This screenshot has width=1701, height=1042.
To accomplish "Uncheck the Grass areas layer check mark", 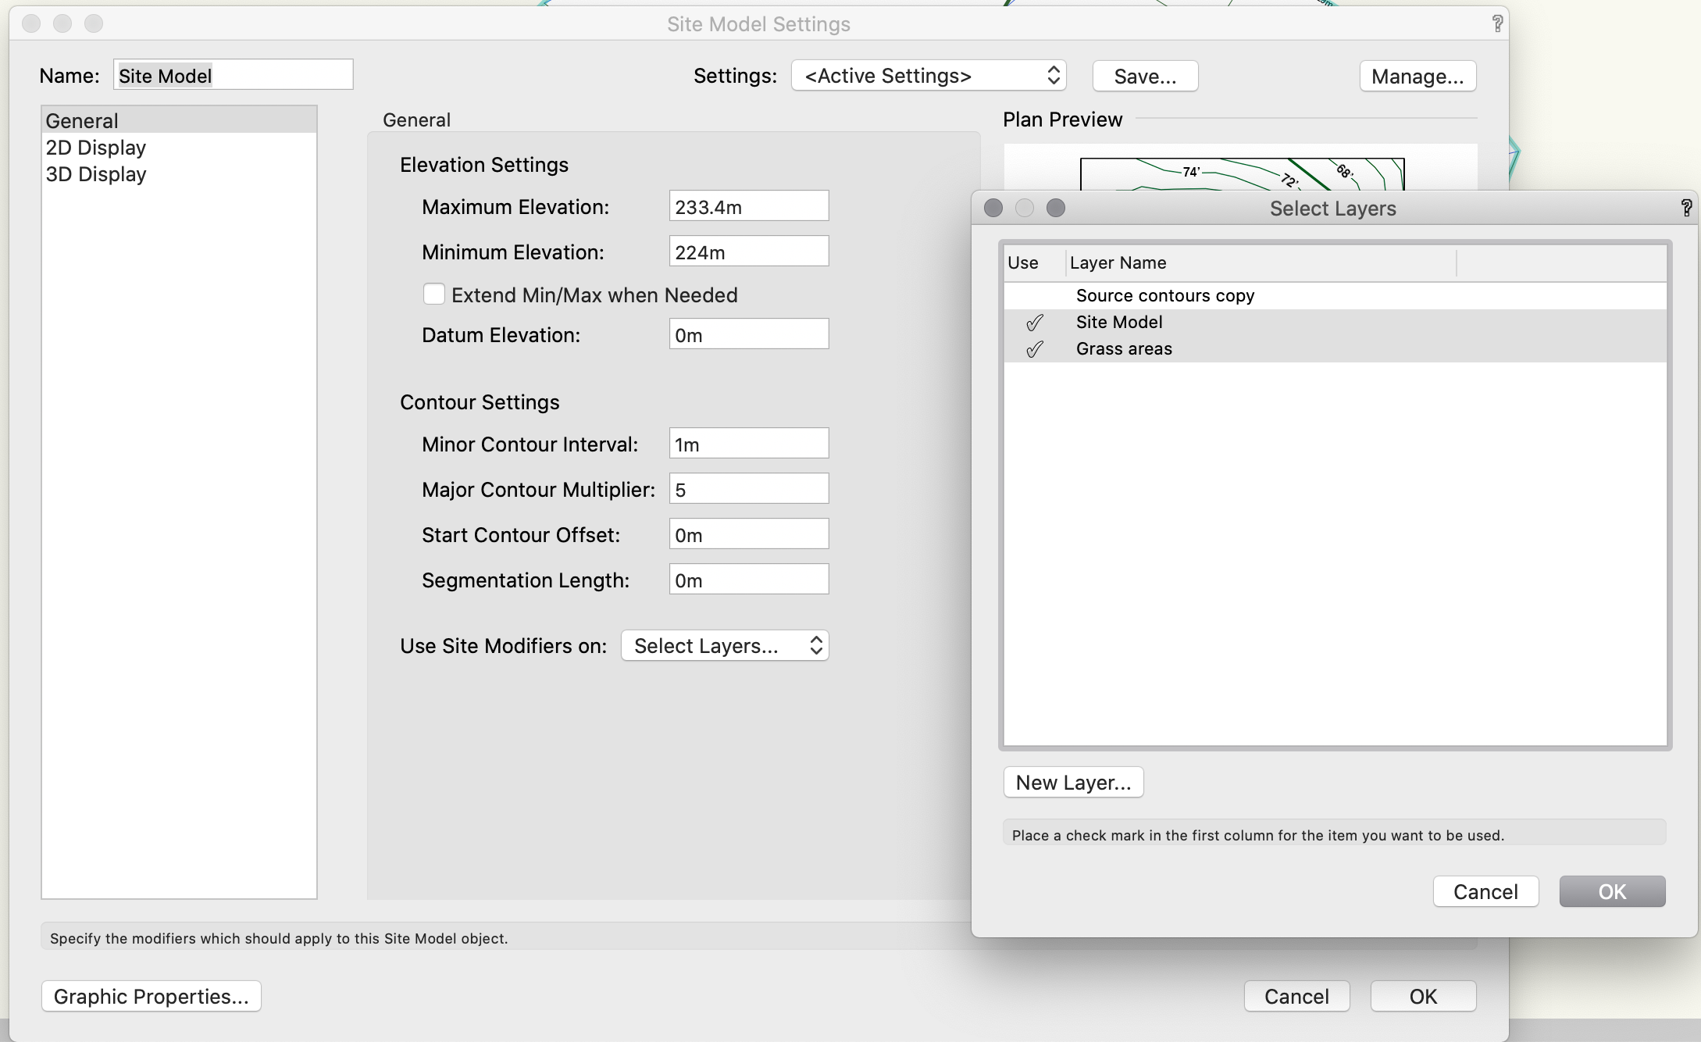I will 1034,349.
